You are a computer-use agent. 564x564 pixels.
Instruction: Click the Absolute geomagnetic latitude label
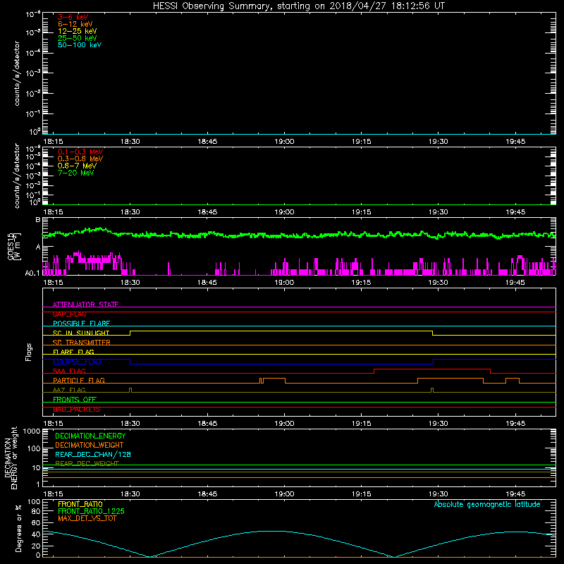click(x=487, y=504)
